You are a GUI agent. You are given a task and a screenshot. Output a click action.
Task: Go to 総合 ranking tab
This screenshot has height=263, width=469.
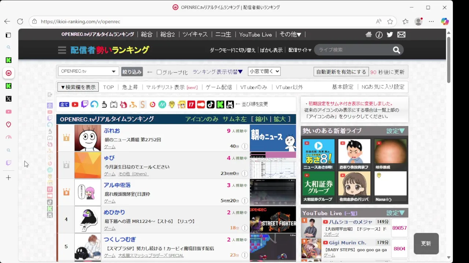[147, 34]
